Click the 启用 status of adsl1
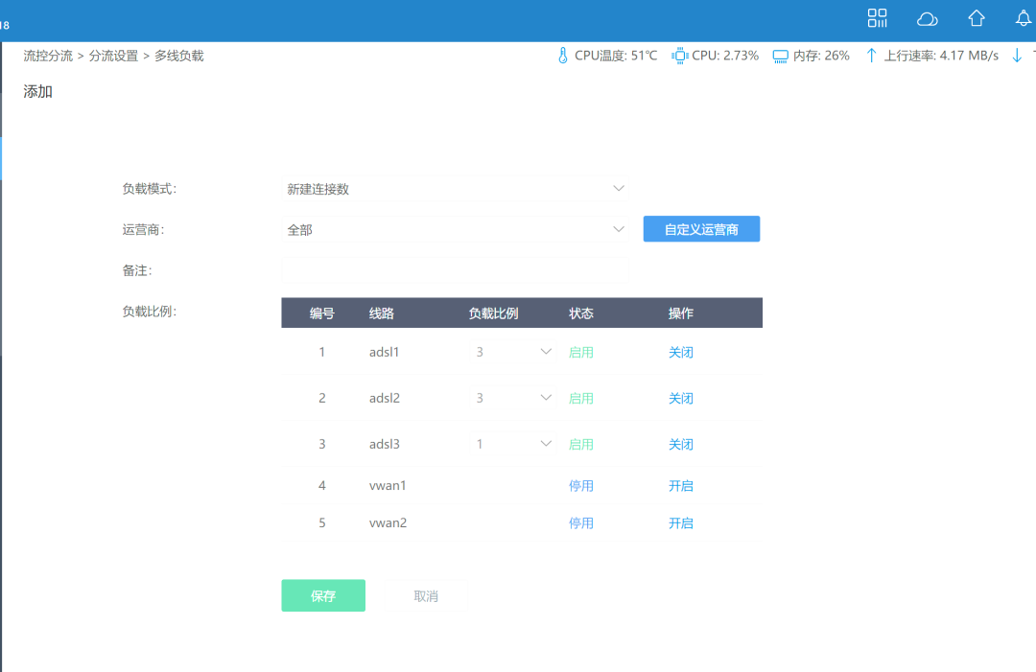The width and height of the screenshot is (1036, 672). point(580,352)
